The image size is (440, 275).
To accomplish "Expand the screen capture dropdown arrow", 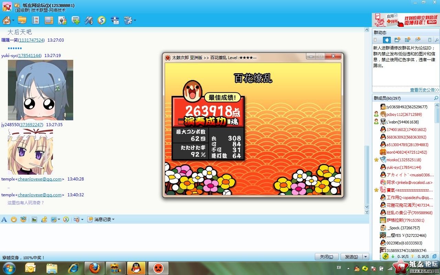I will pos(59,219).
